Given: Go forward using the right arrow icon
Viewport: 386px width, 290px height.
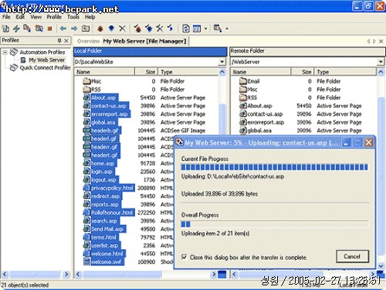Looking at the screenshot, I should point(74,29).
